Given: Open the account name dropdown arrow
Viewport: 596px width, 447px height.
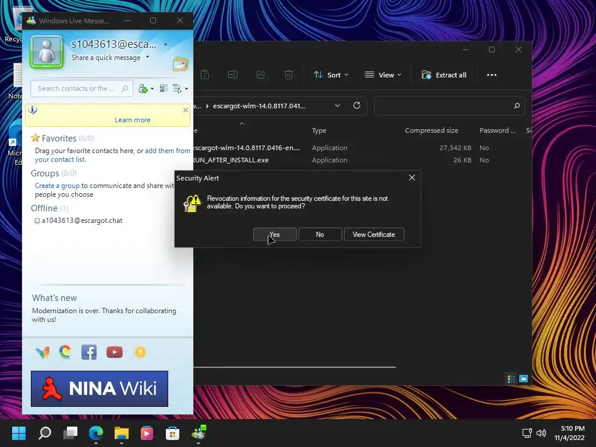Looking at the screenshot, I should coord(165,44).
